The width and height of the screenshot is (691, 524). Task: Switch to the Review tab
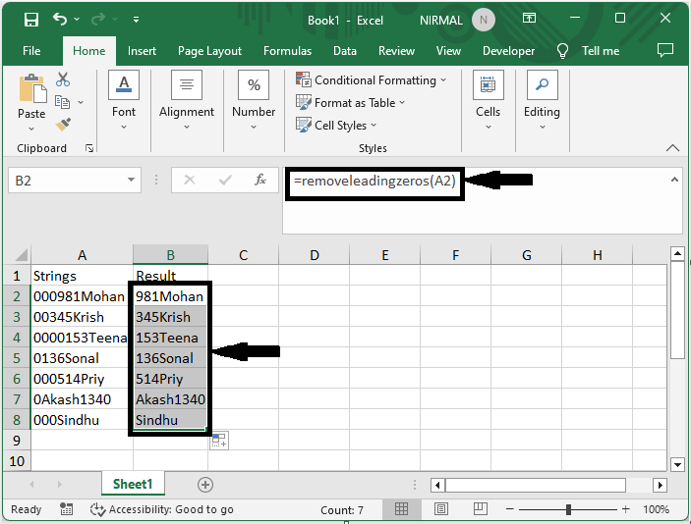396,51
